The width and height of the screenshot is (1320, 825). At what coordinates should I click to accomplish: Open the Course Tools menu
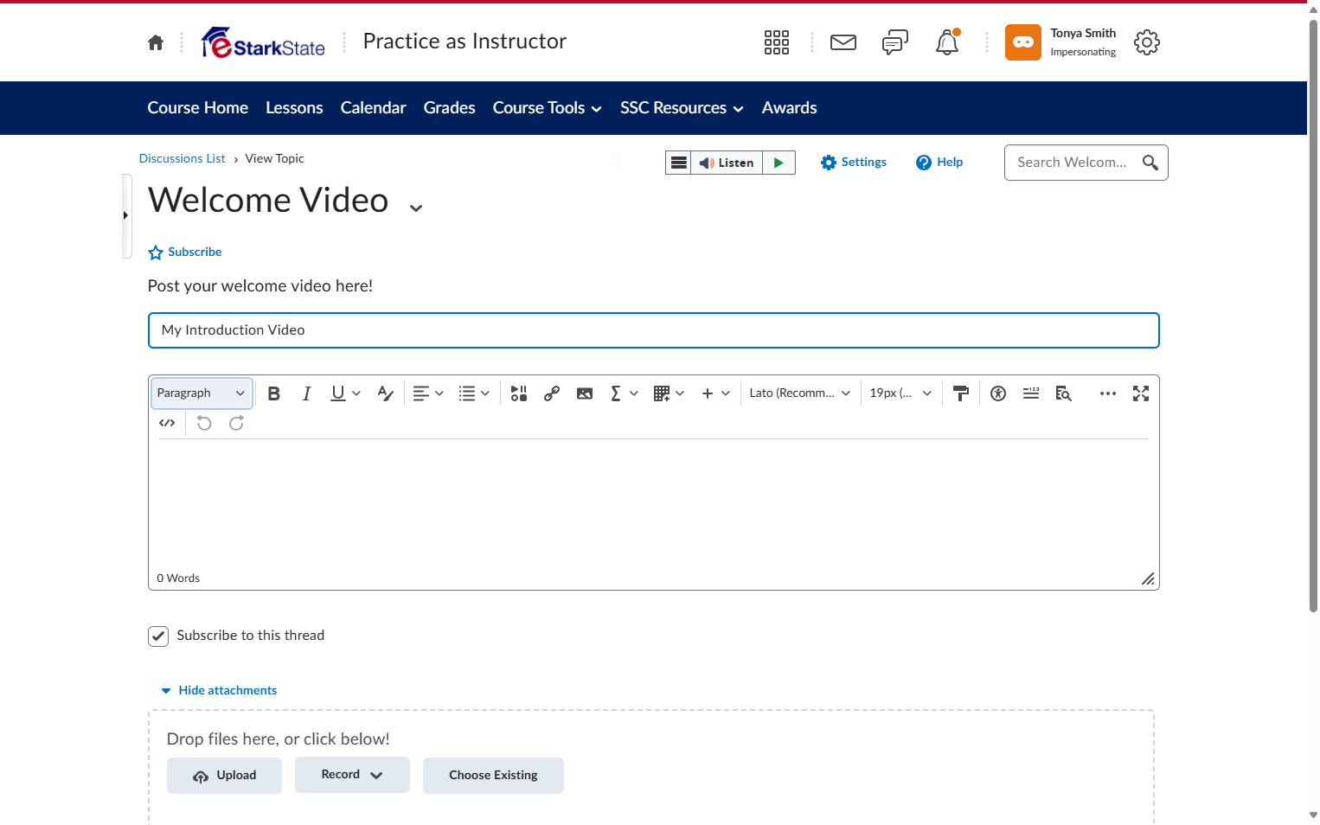[x=548, y=108]
